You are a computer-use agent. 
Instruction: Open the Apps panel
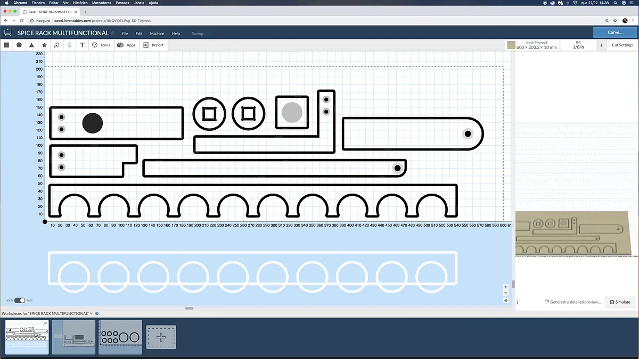click(x=126, y=45)
